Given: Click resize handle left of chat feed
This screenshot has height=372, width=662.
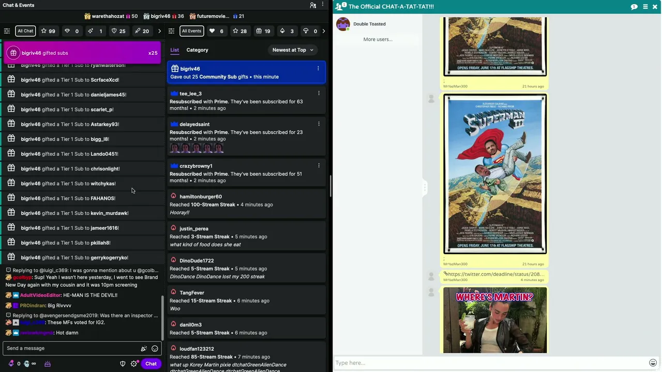Looking at the screenshot, I should [x=425, y=187].
